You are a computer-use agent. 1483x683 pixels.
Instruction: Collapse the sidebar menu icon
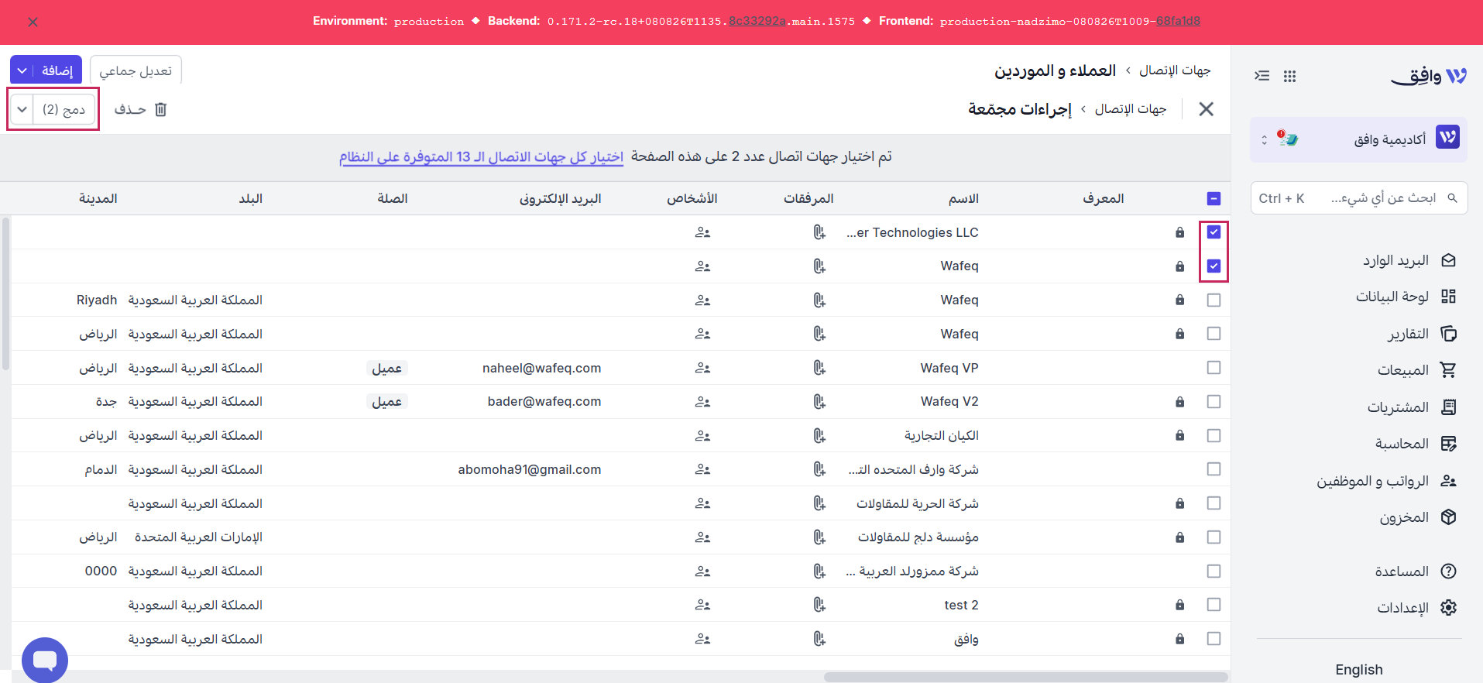click(1262, 76)
